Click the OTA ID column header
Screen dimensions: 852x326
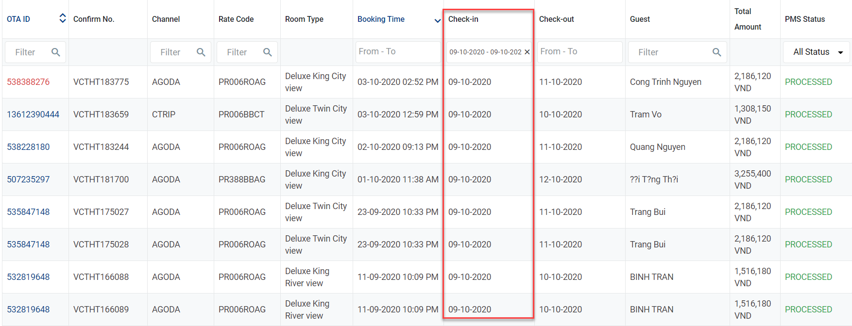coord(18,19)
